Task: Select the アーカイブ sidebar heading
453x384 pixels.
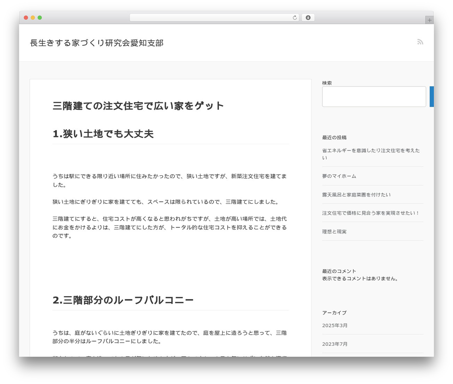Action: click(334, 312)
